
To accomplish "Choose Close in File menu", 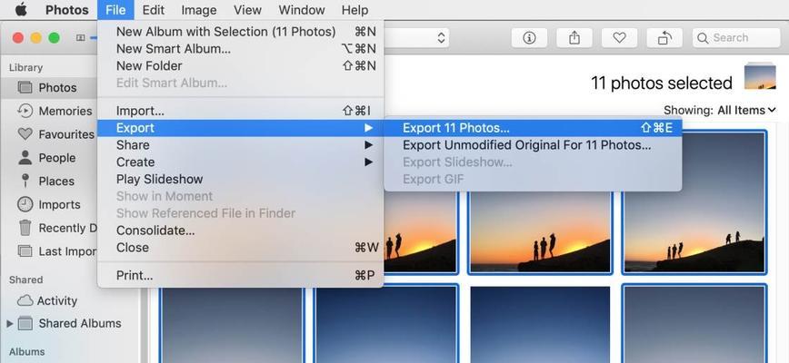I will coord(240,248).
